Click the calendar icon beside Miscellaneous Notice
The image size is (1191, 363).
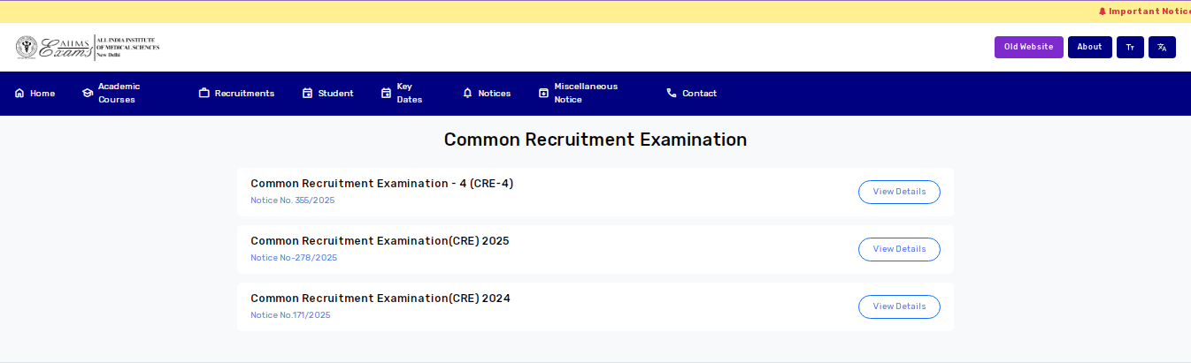[544, 94]
